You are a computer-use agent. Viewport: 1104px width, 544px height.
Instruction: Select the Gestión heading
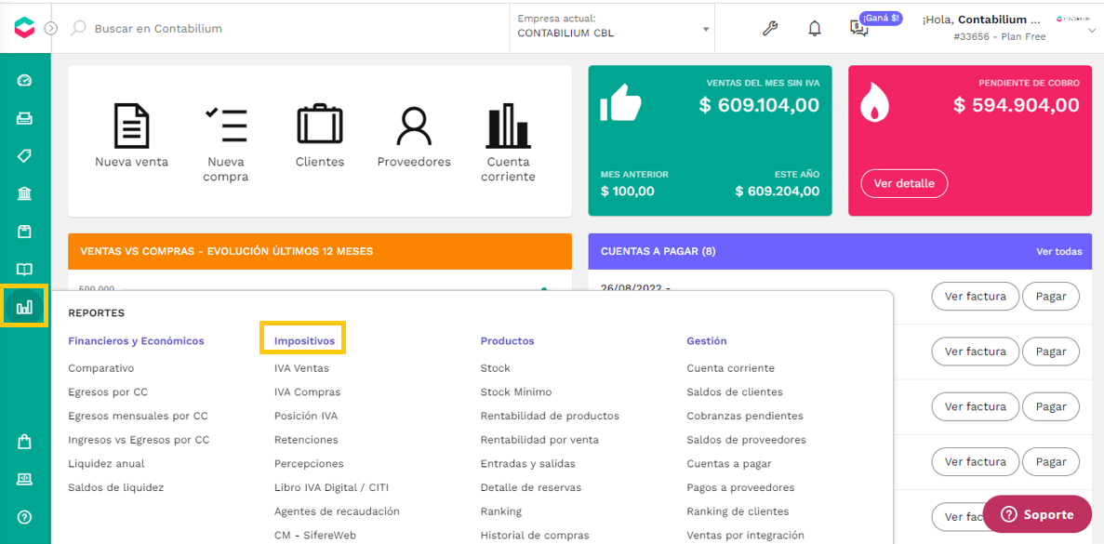706,340
